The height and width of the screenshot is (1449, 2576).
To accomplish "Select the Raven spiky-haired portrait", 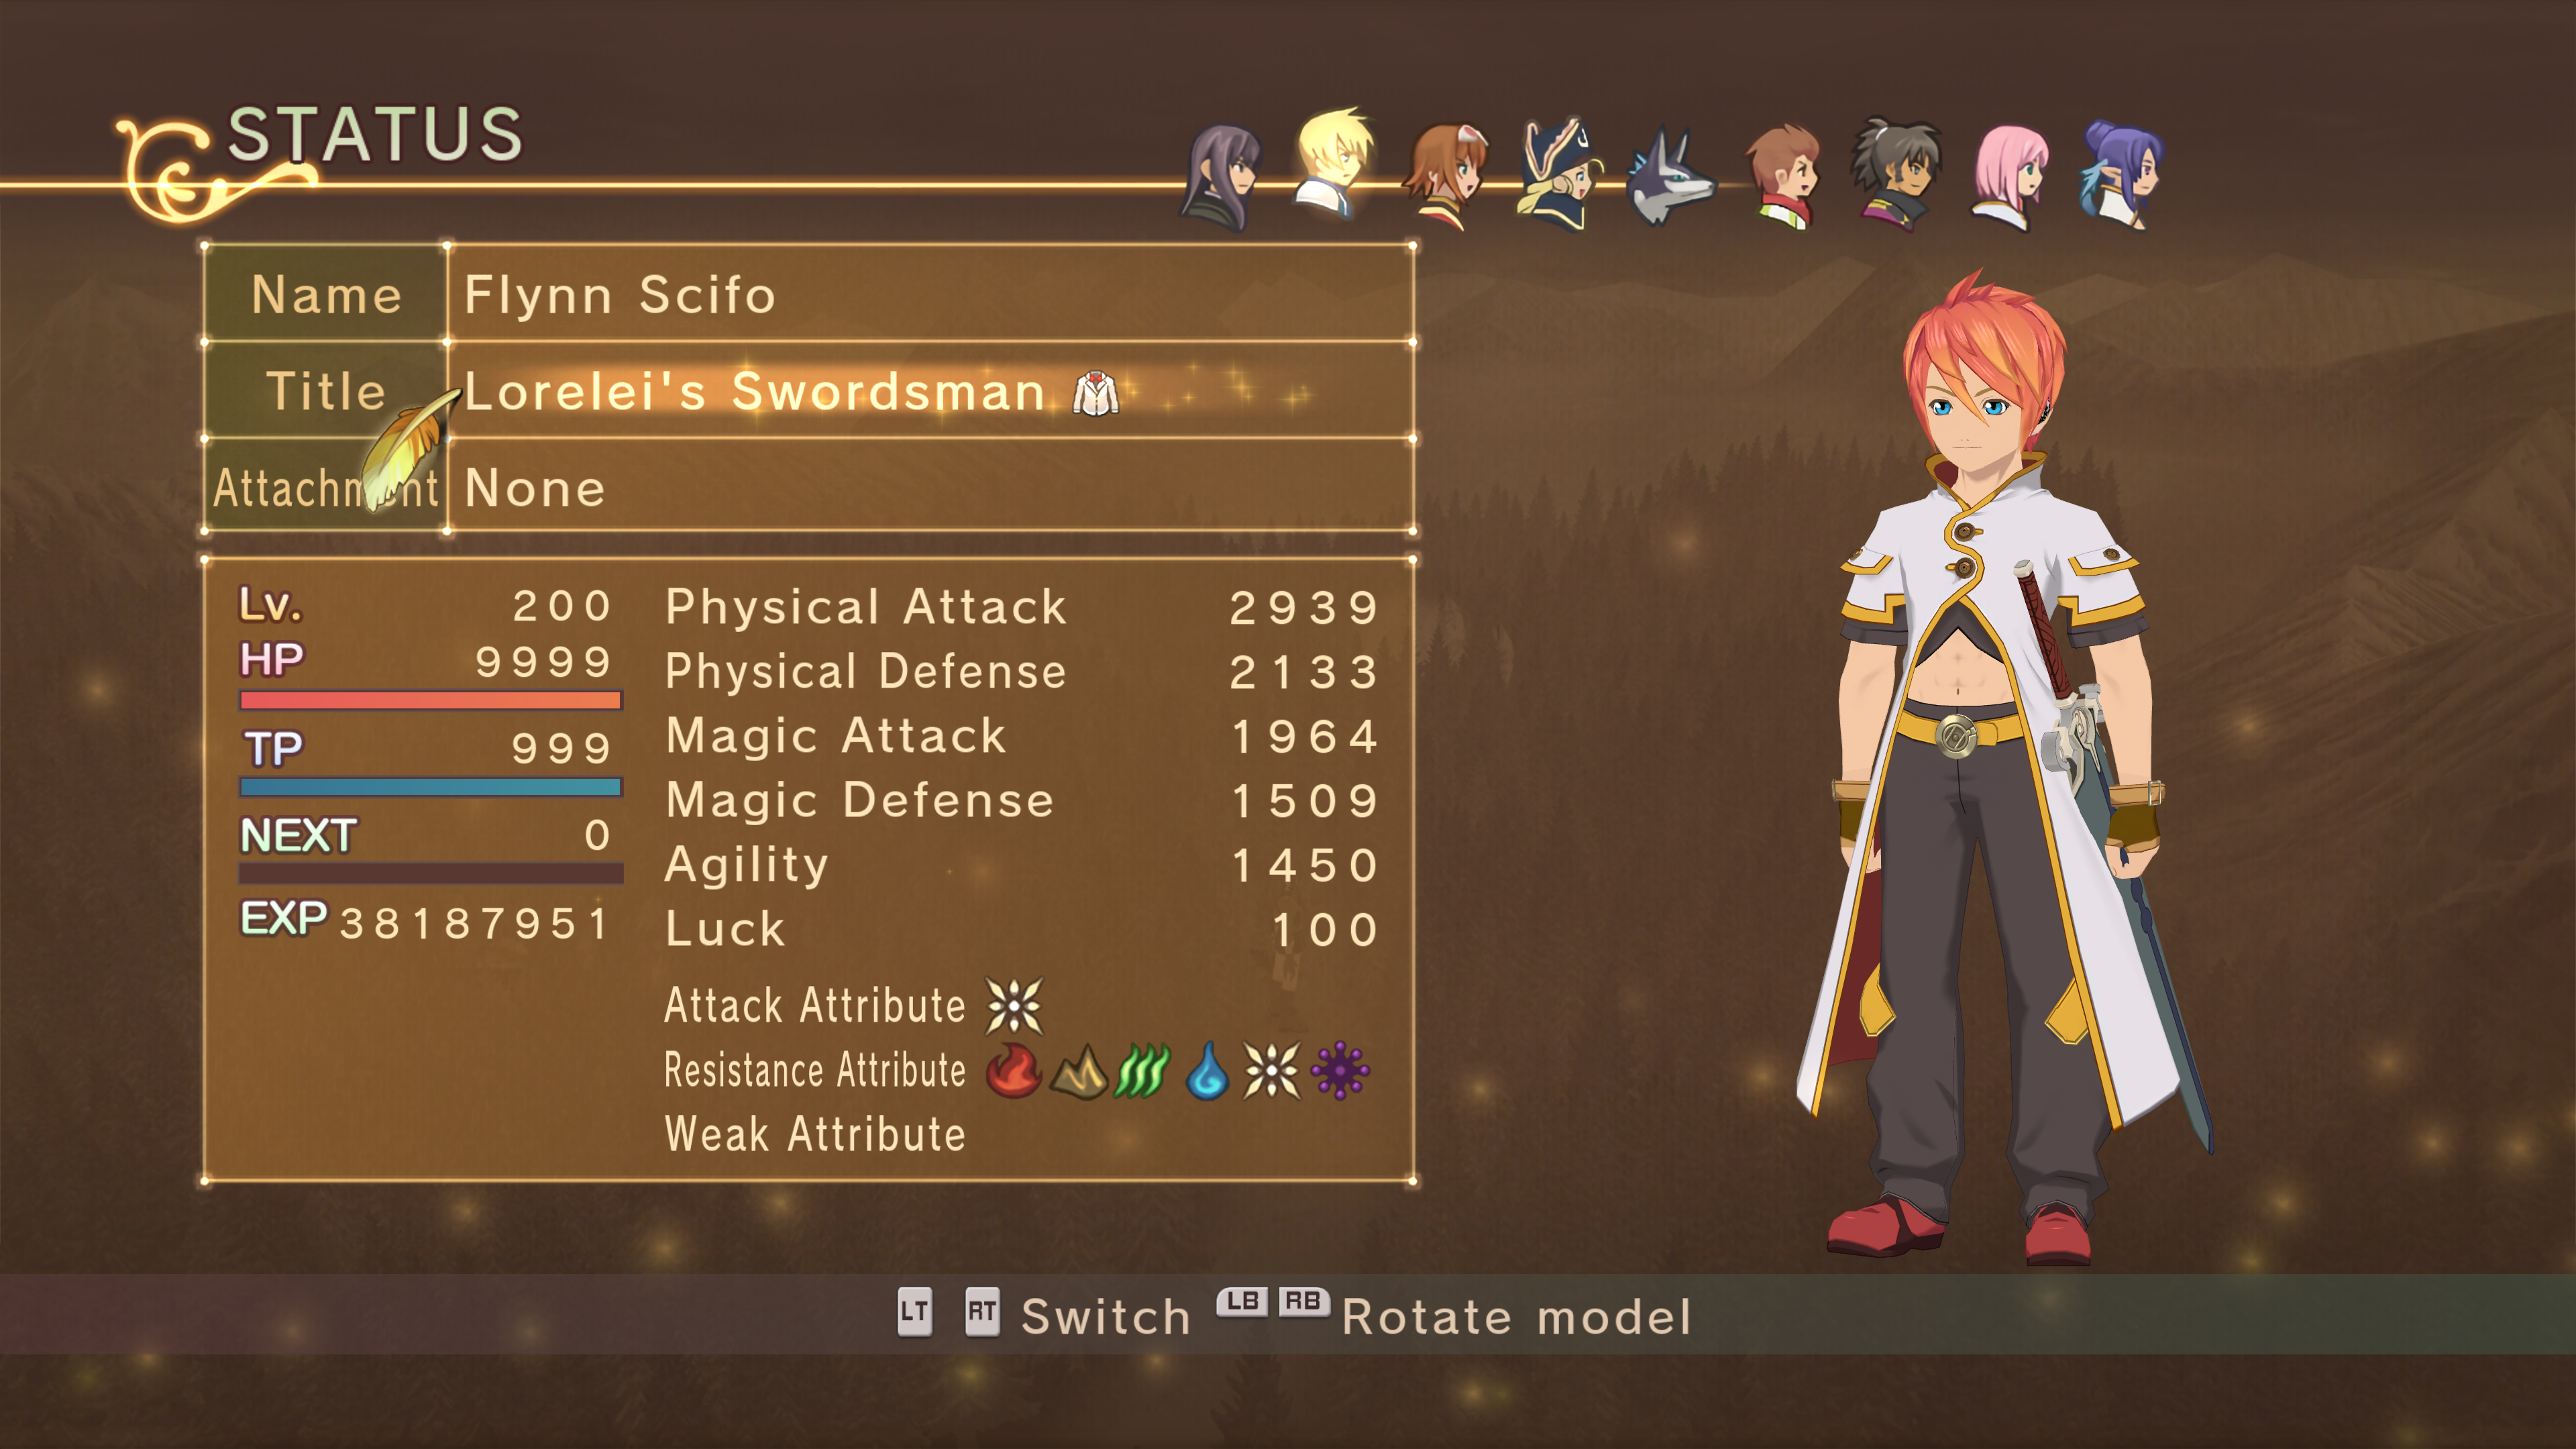I will coord(1896,176).
